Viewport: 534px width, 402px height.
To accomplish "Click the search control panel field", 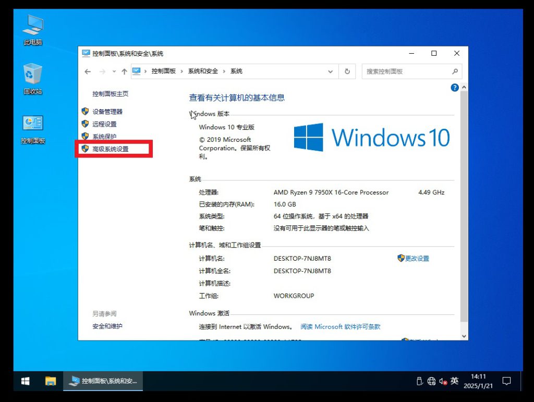I will click(407, 71).
